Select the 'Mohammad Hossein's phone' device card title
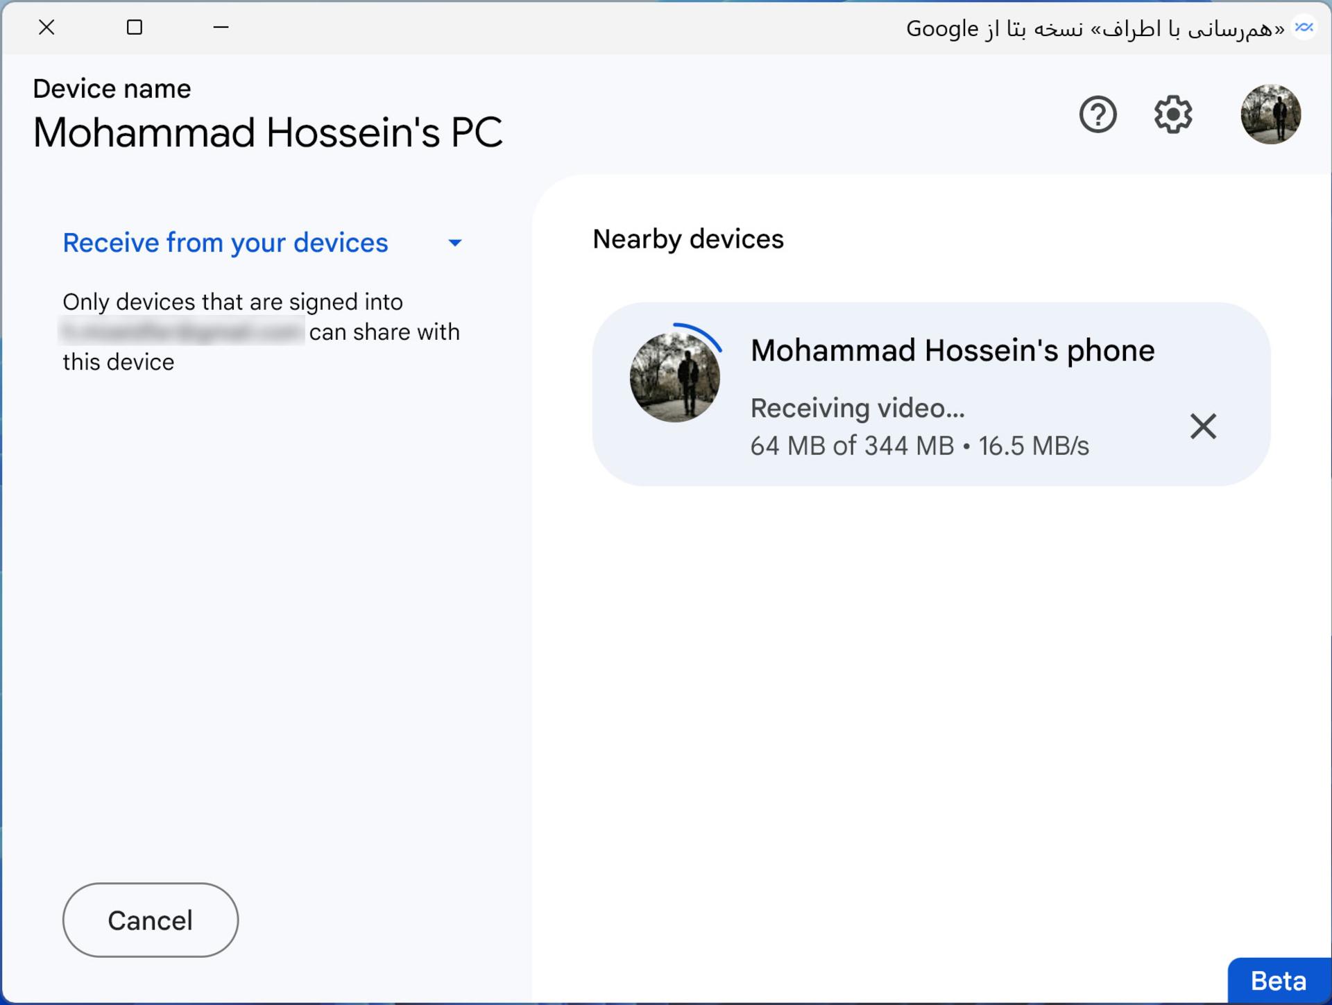The height and width of the screenshot is (1005, 1332). [x=953, y=350]
